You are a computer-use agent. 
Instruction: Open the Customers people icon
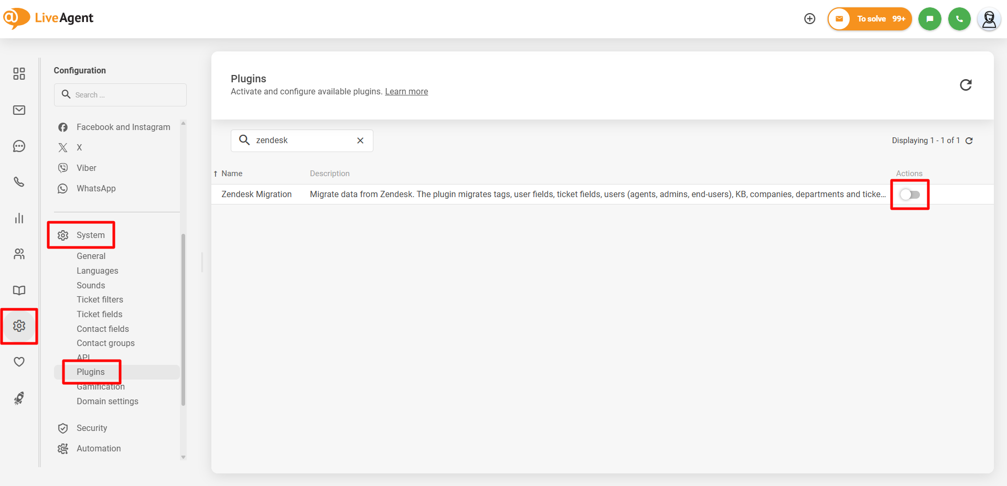(19, 254)
